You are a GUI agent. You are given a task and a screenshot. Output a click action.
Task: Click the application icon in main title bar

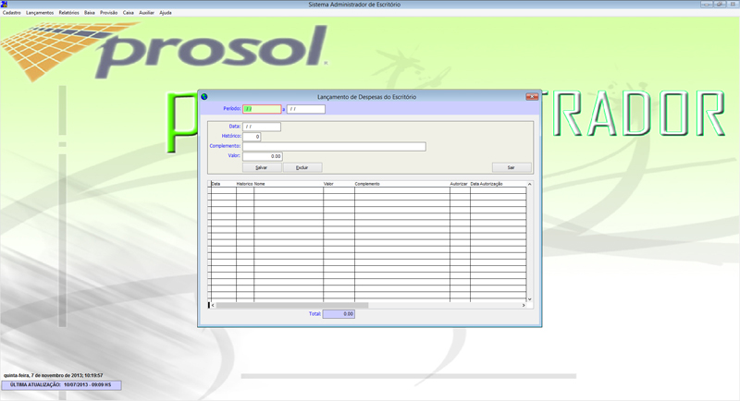[x=4, y=4]
